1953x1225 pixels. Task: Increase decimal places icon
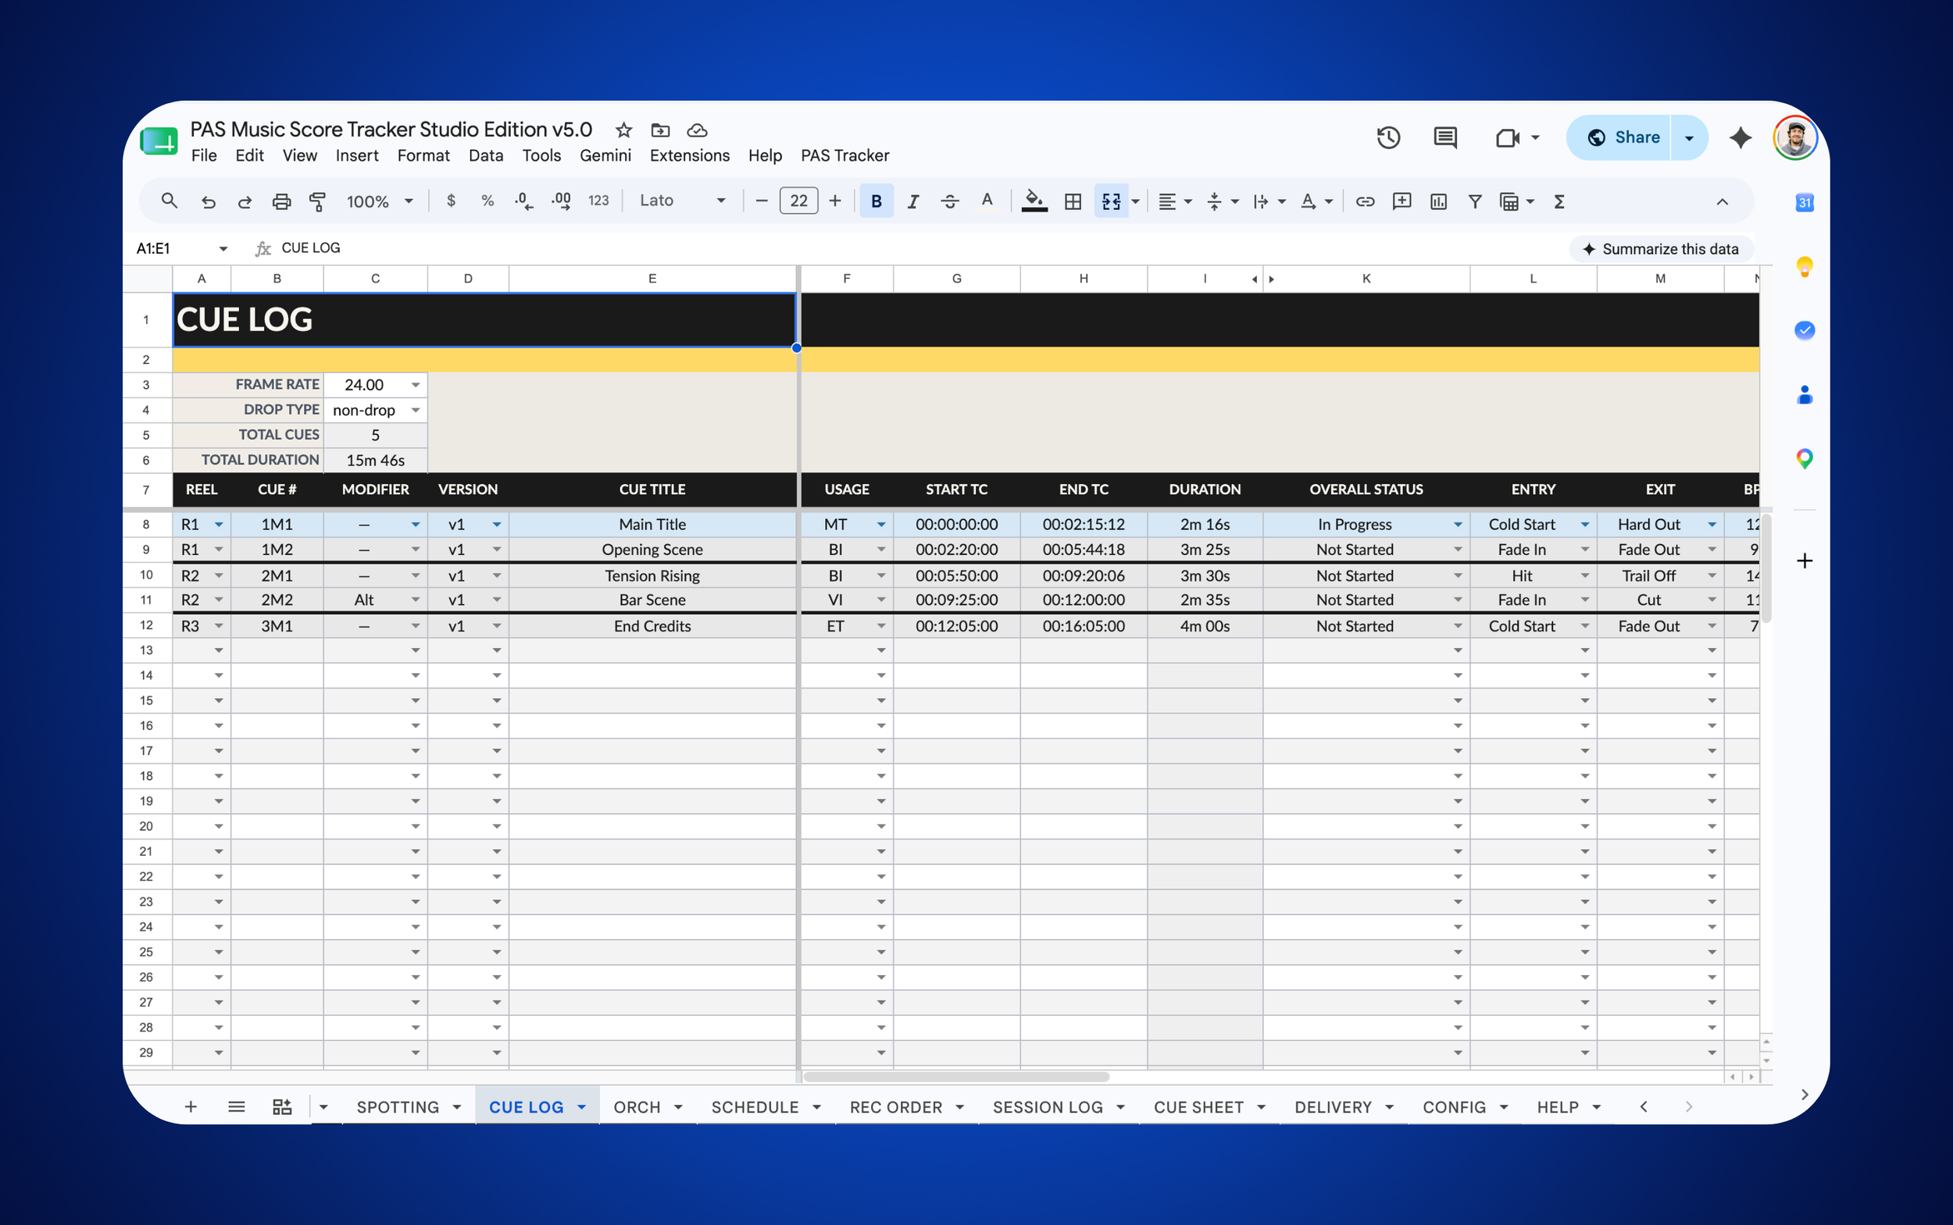(x=561, y=201)
